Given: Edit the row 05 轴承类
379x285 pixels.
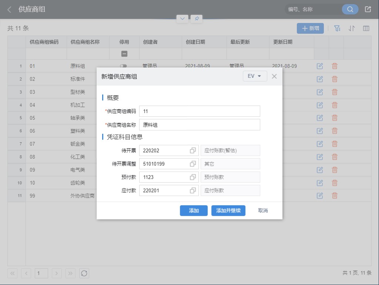Looking at the screenshot, I should tap(320, 118).
